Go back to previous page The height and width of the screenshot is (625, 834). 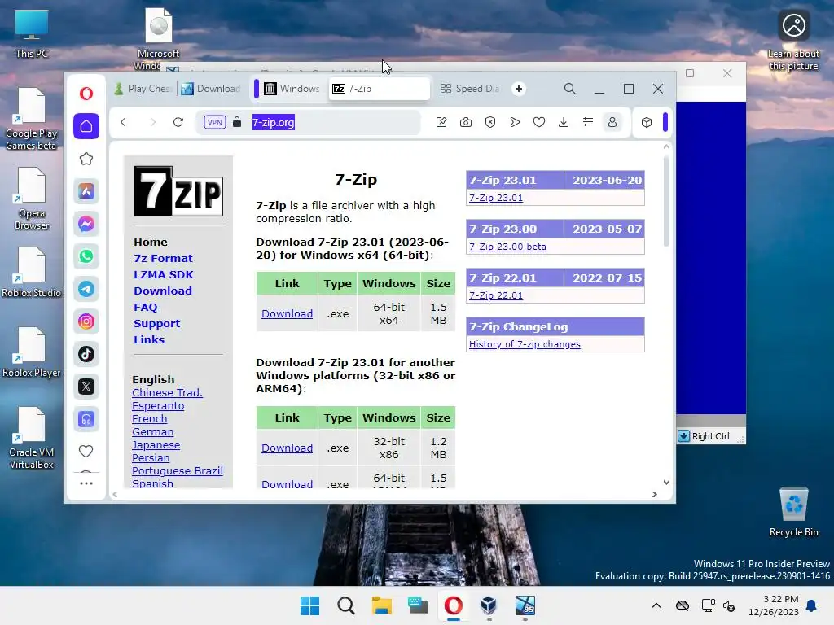(x=123, y=122)
